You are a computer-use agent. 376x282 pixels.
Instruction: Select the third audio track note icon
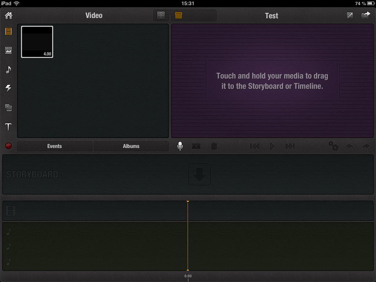click(x=9, y=261)
